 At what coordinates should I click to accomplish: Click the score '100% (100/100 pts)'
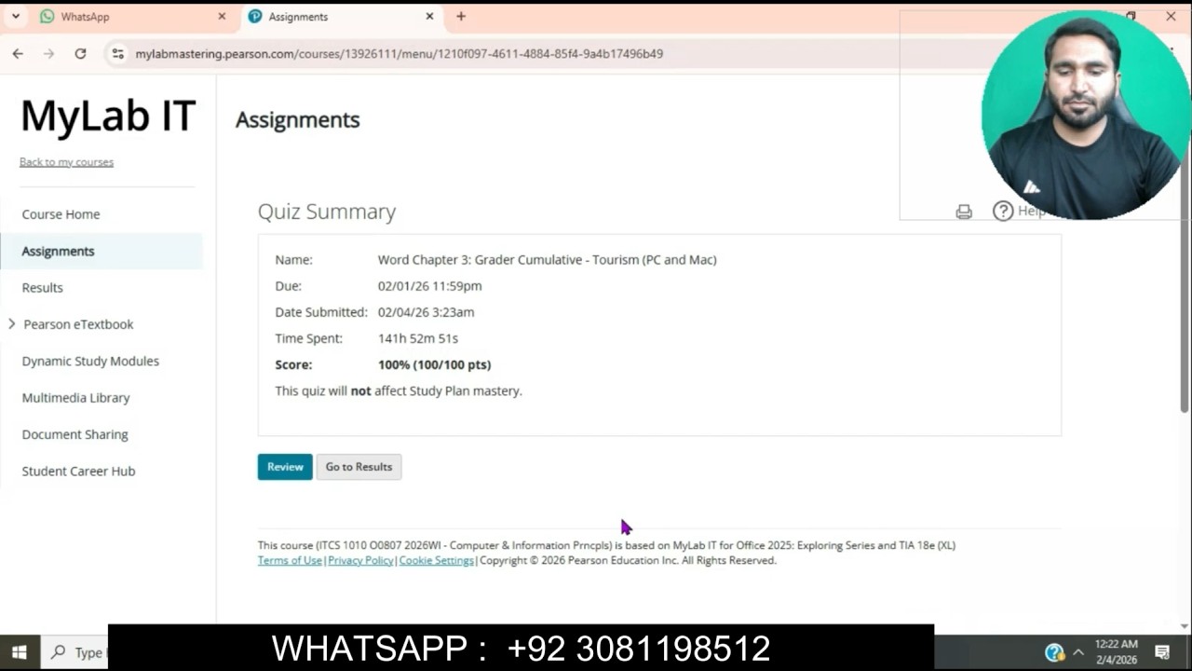click(x=434, y=364)
